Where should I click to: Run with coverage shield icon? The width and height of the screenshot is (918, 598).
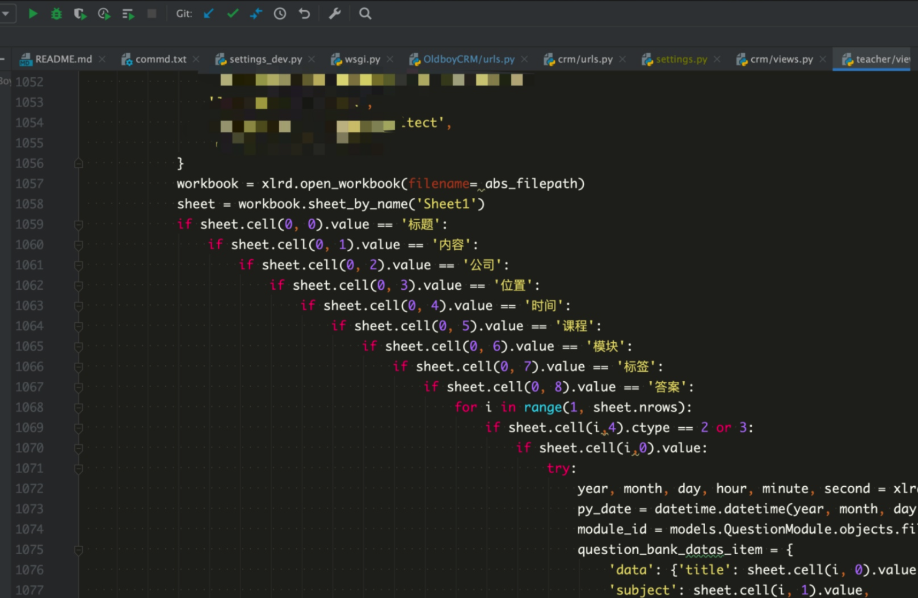tap(80, 14)
